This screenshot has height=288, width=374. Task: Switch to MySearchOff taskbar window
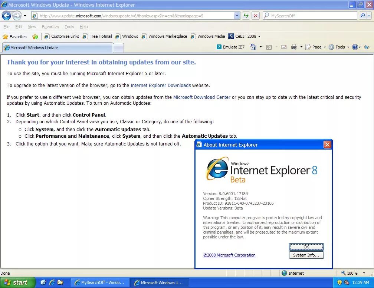100,282
